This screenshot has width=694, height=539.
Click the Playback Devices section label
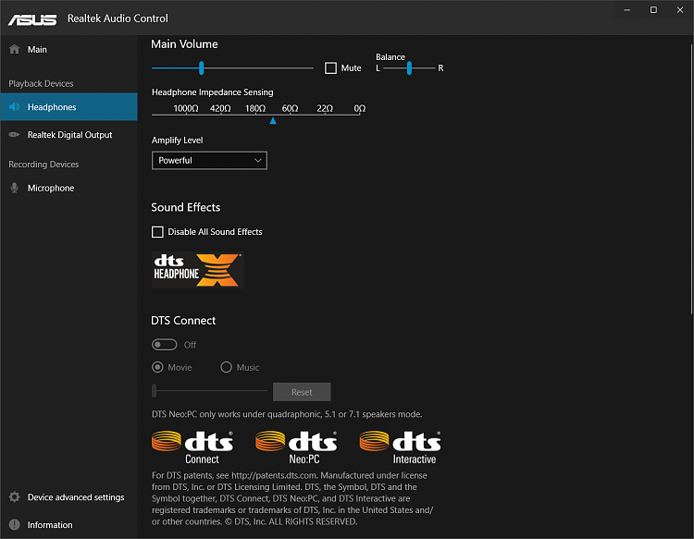point(41,83)
